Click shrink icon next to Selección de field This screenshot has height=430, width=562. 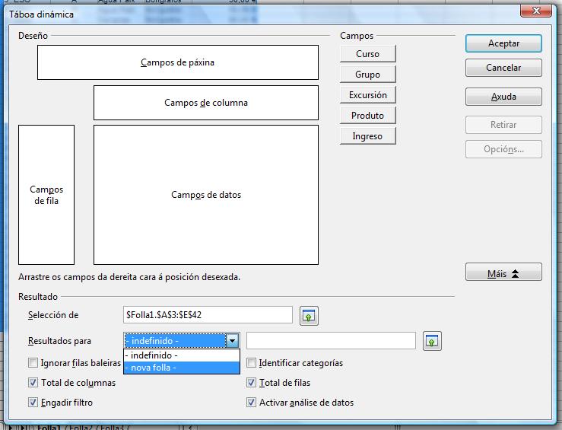(308, 315)
